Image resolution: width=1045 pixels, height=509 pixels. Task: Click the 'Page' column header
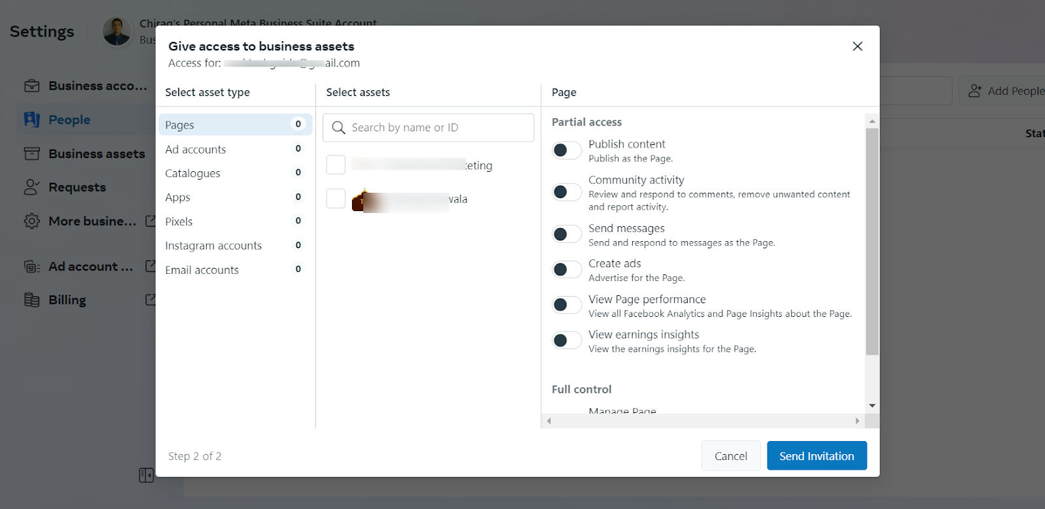point(564,93)
